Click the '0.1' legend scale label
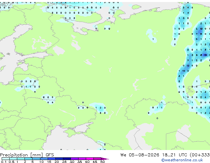Image resolution: width=210 pixels, height=163 pixels. tap(4, 162)
